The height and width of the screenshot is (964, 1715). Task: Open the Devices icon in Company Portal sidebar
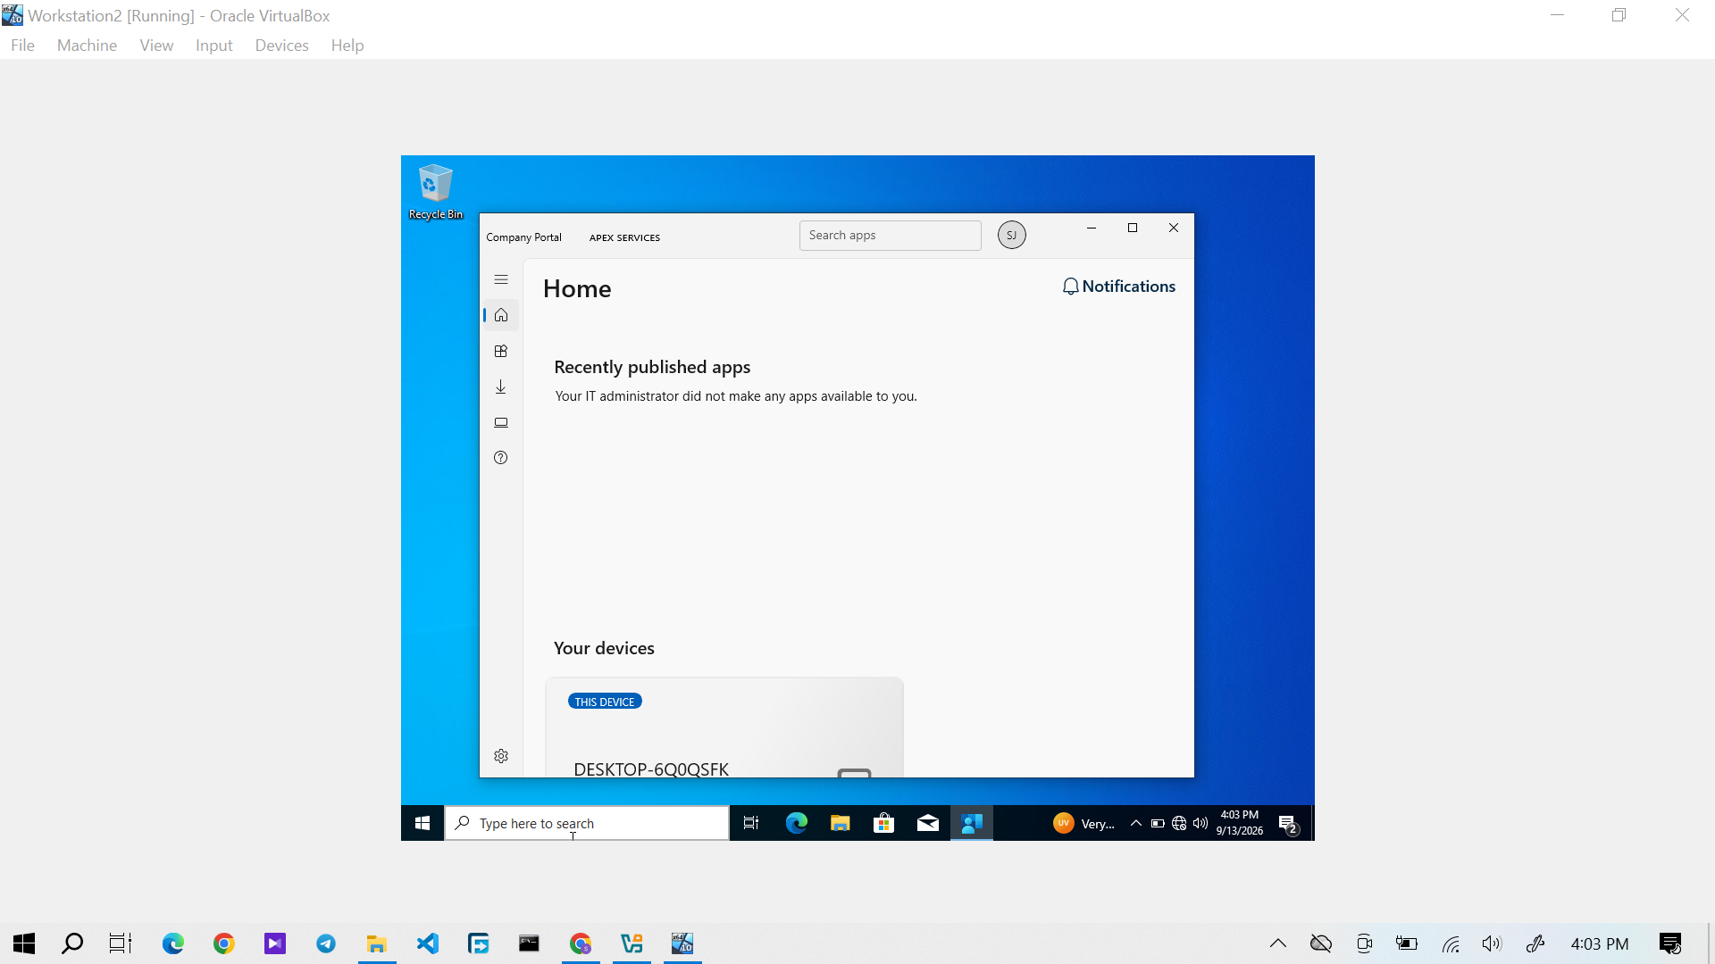tap(501, 422)
